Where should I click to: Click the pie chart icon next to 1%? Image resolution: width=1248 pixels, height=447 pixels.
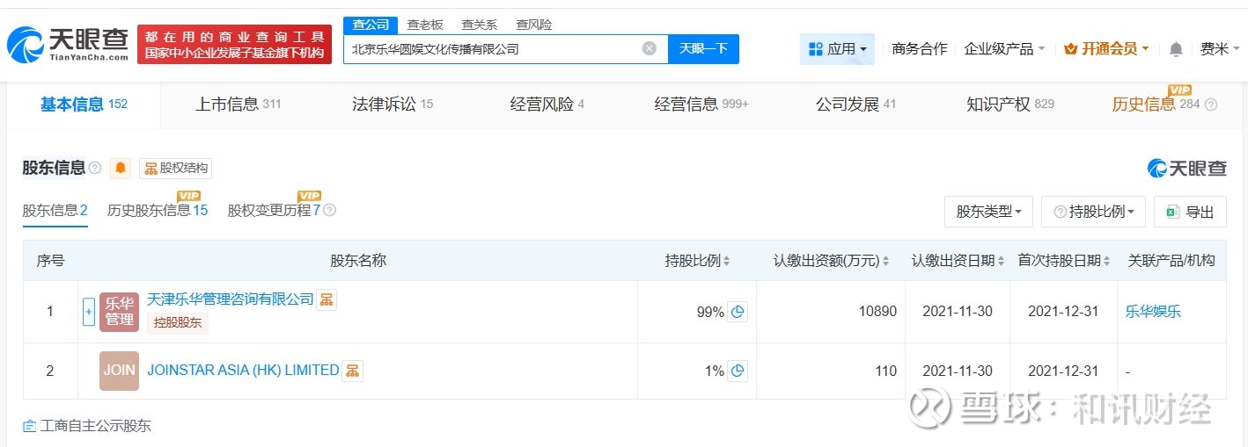(738, 371)
